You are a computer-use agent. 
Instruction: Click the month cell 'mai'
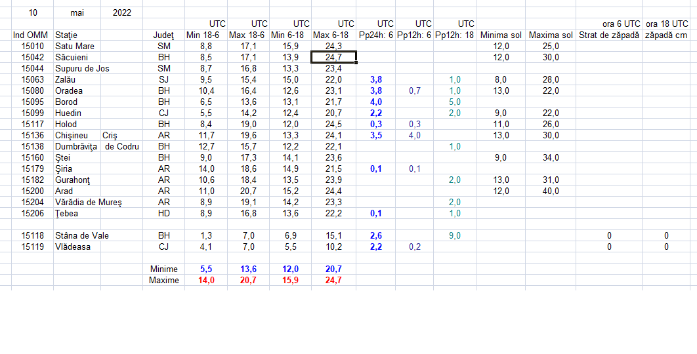point(77,13)
